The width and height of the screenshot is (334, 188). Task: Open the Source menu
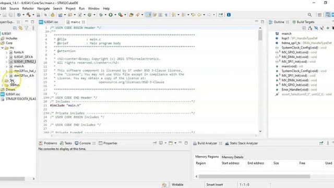14,8
